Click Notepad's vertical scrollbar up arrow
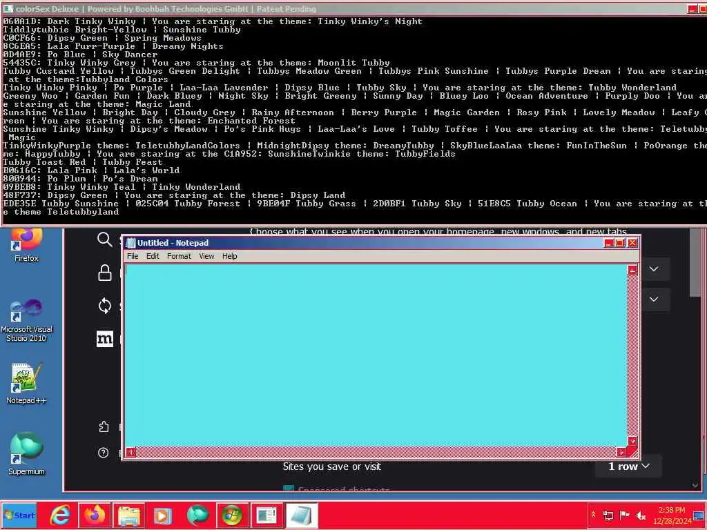Viewport: 707px width, 530px height. pyautogui.click(x=632, y=270)
